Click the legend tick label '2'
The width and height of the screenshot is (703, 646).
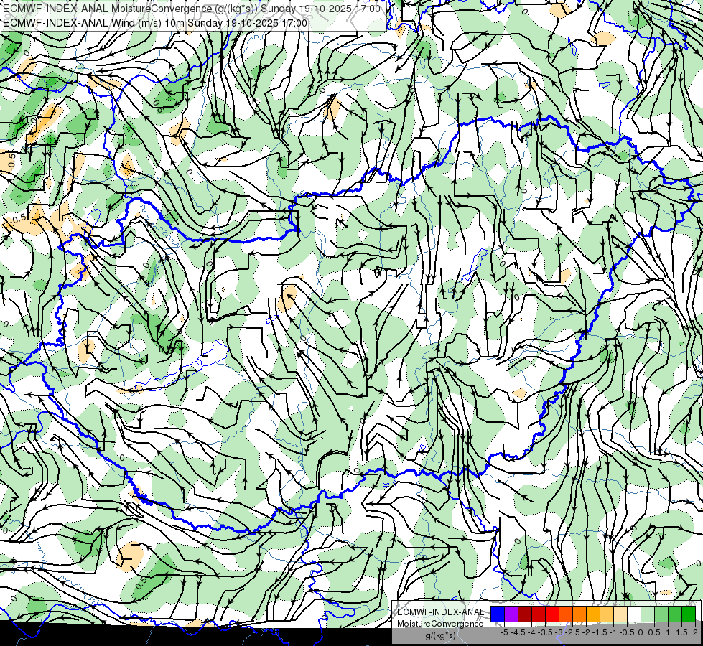(695, 632)
